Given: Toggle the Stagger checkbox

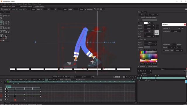Looking at the screenshot, I should 164,50.
